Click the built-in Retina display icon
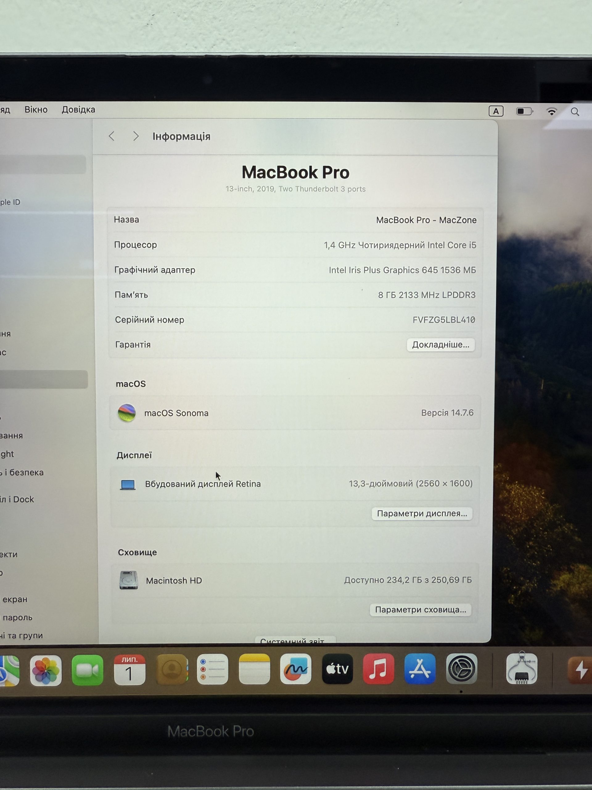 tap(128, 484)
